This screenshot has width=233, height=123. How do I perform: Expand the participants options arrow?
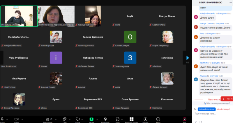pyautogui.click(x=56, y=119)
